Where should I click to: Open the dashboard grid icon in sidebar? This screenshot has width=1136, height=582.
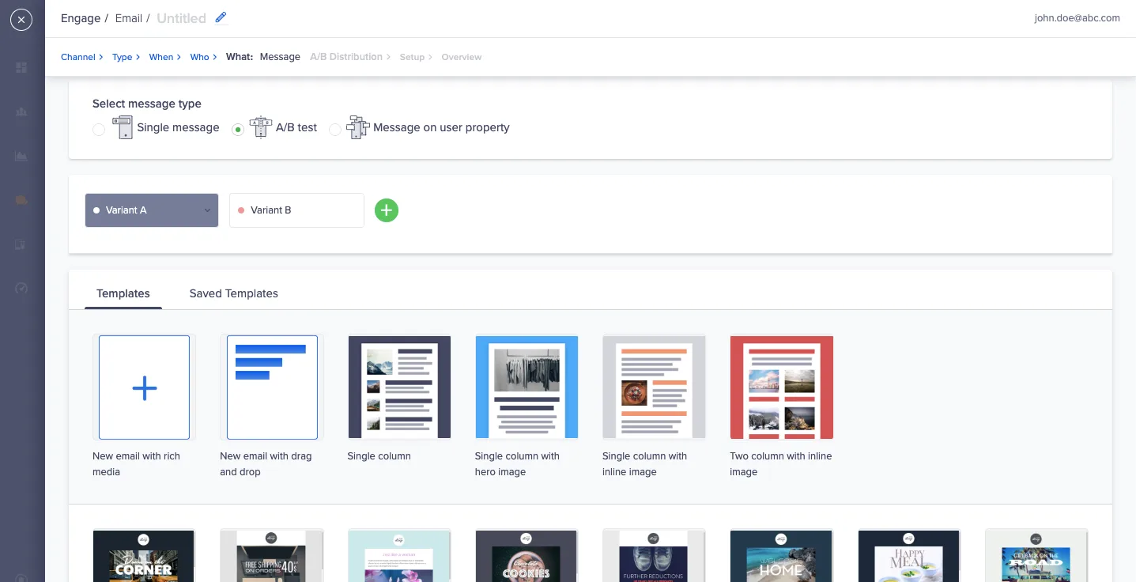tap(21, 67)
